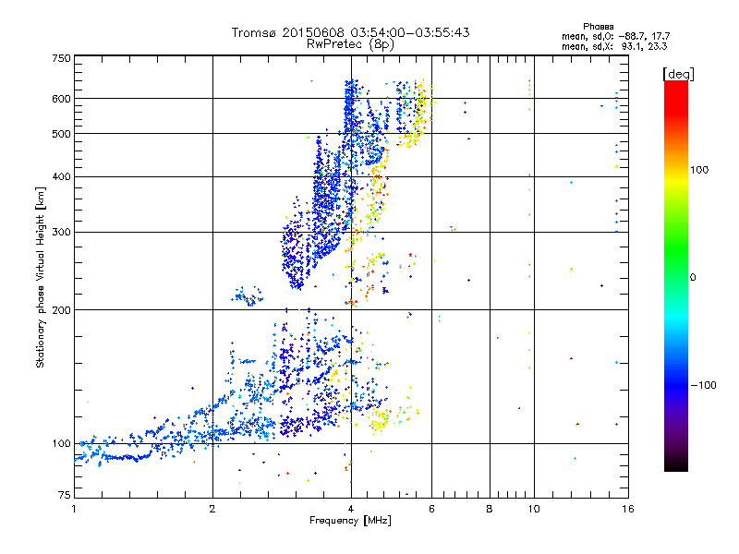Viewport: 739px width, 554px height.
Task: Click the y-axis label 'Stationary phase Virtual Height [km]'
Action: point(41,278)
